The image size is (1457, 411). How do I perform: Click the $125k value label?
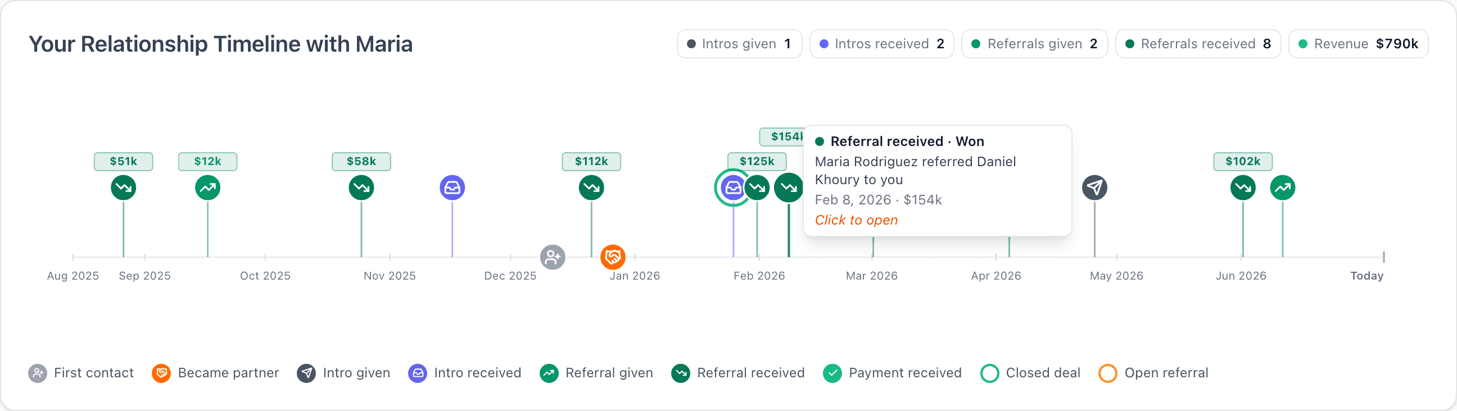click(757, 162)
